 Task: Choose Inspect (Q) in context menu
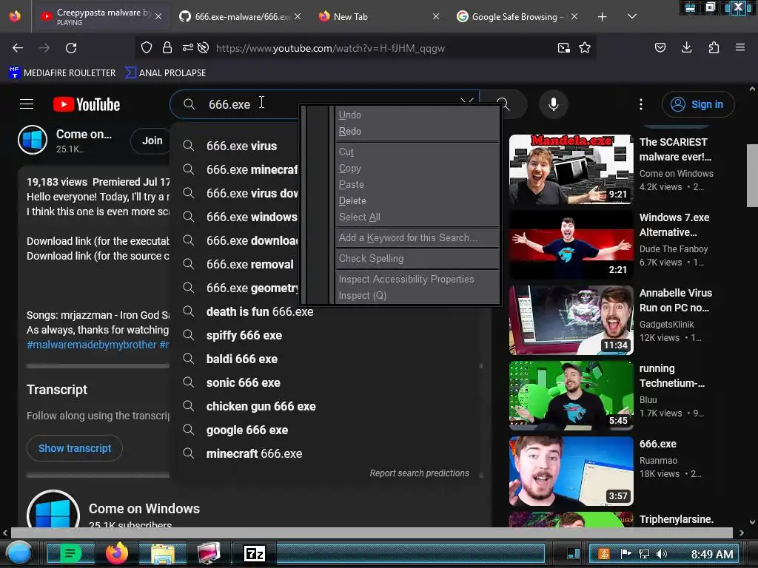[x=417, y=295]
